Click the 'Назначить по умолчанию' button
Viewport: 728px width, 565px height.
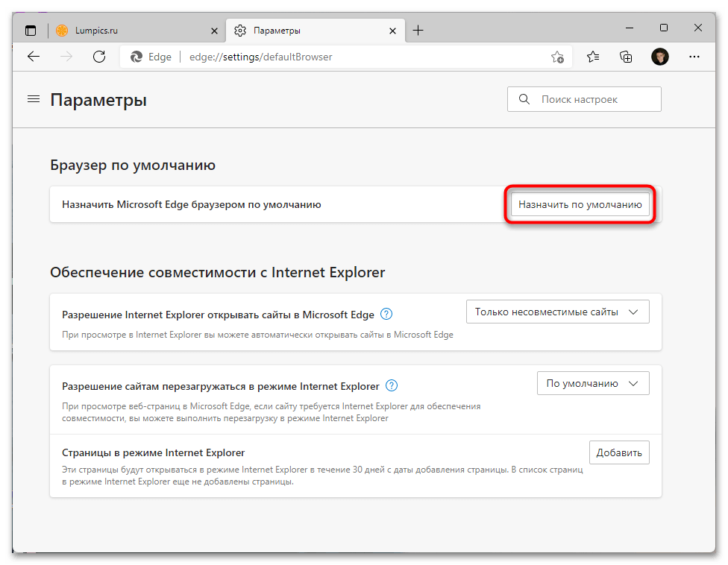580,204
